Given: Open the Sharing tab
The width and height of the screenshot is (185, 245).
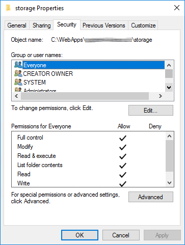Looking at the screenshot, I should tap(42, 25).
